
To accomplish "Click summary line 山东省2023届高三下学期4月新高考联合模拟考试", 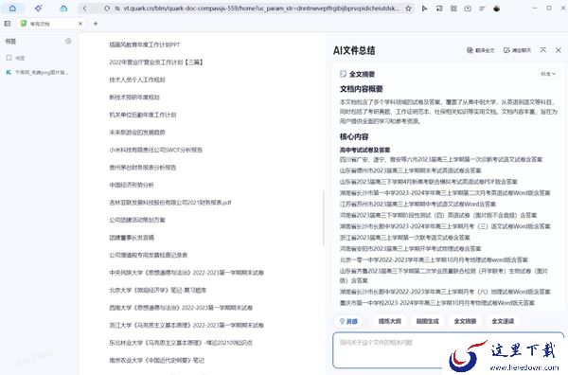I will coord(429,182).
